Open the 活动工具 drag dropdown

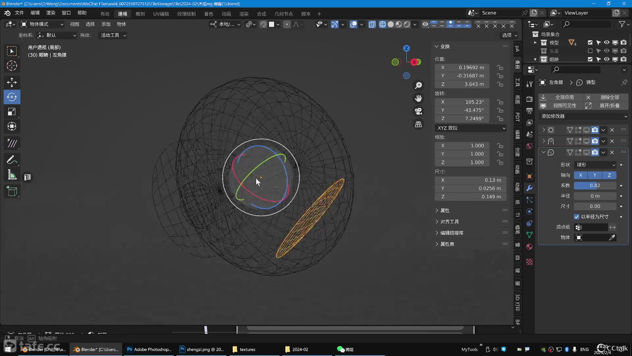(x=113, y=35)
